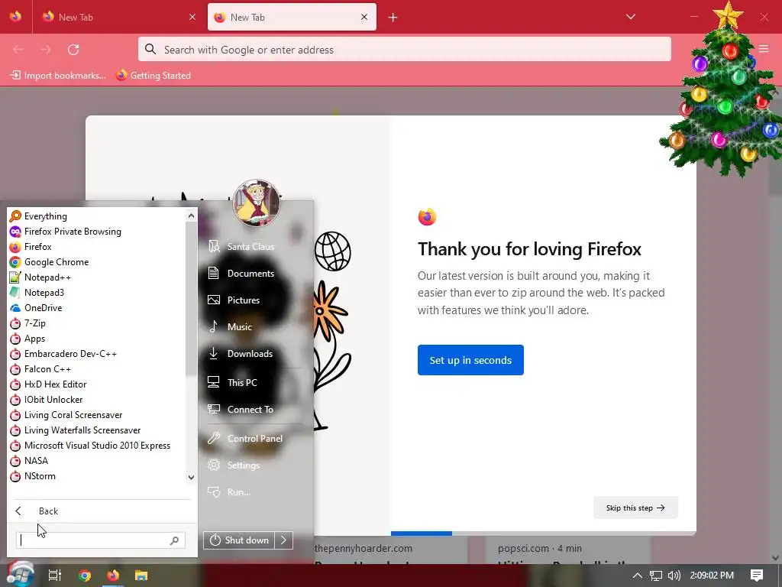Open the Living Coral Screensaver folder
Viewport: 782px width, 587px height.
click(97, 415)
